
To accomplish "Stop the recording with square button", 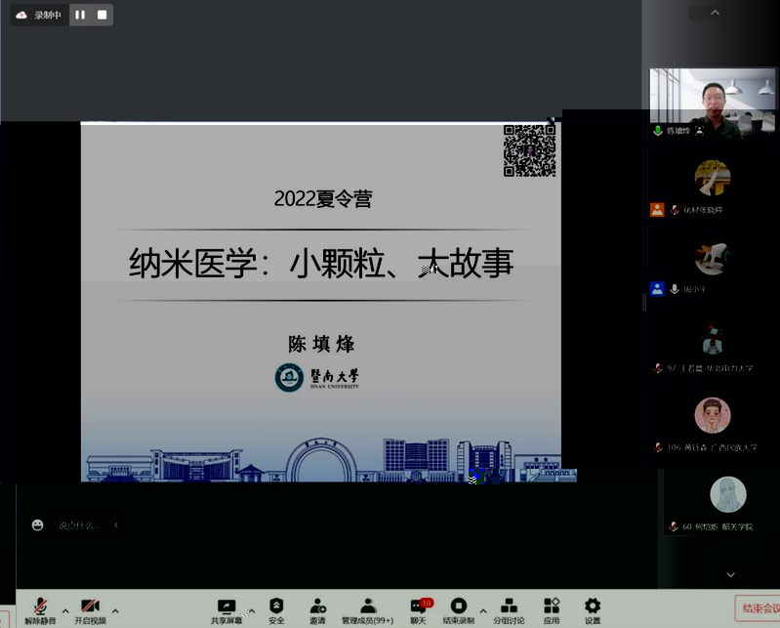I will point(103,15).
